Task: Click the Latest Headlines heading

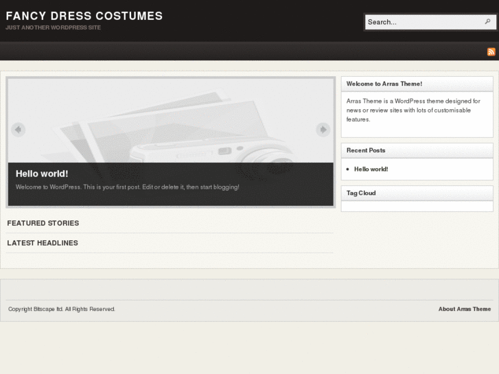Action: point(43,243)
